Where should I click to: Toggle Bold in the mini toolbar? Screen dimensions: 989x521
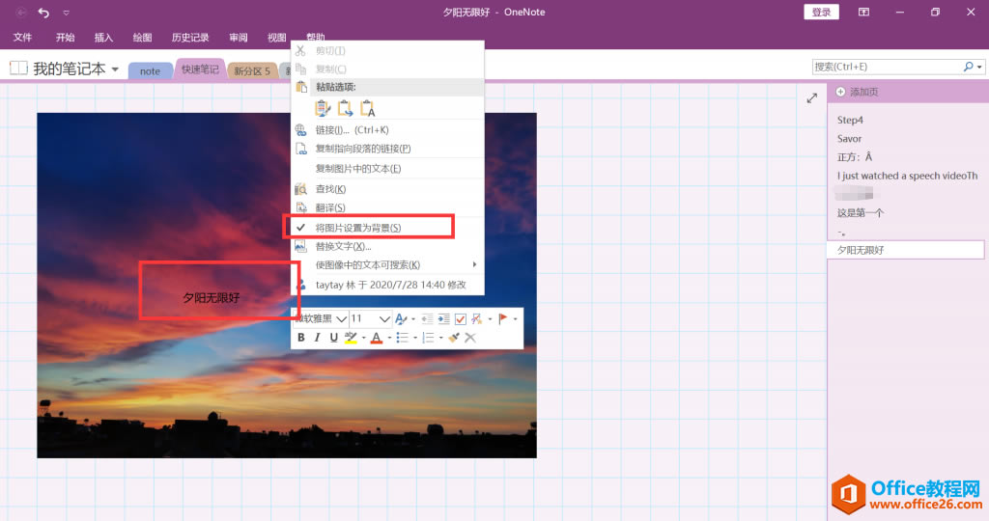click(301, 338)
